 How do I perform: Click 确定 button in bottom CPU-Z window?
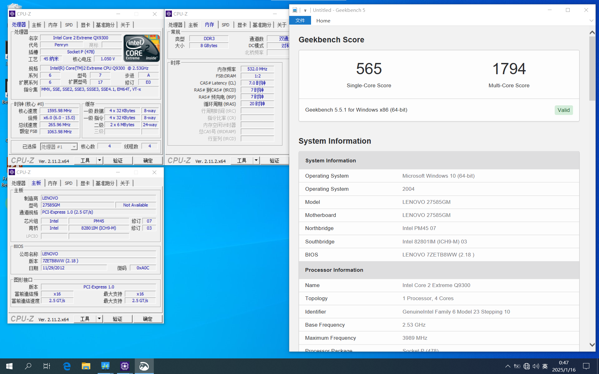[148, 319]
